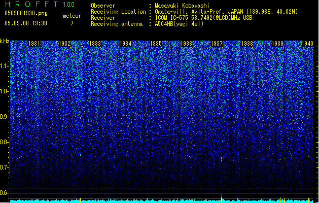319x203 pixels.
Task: Click the 0.8 frequency axis label
Action: 5,142
